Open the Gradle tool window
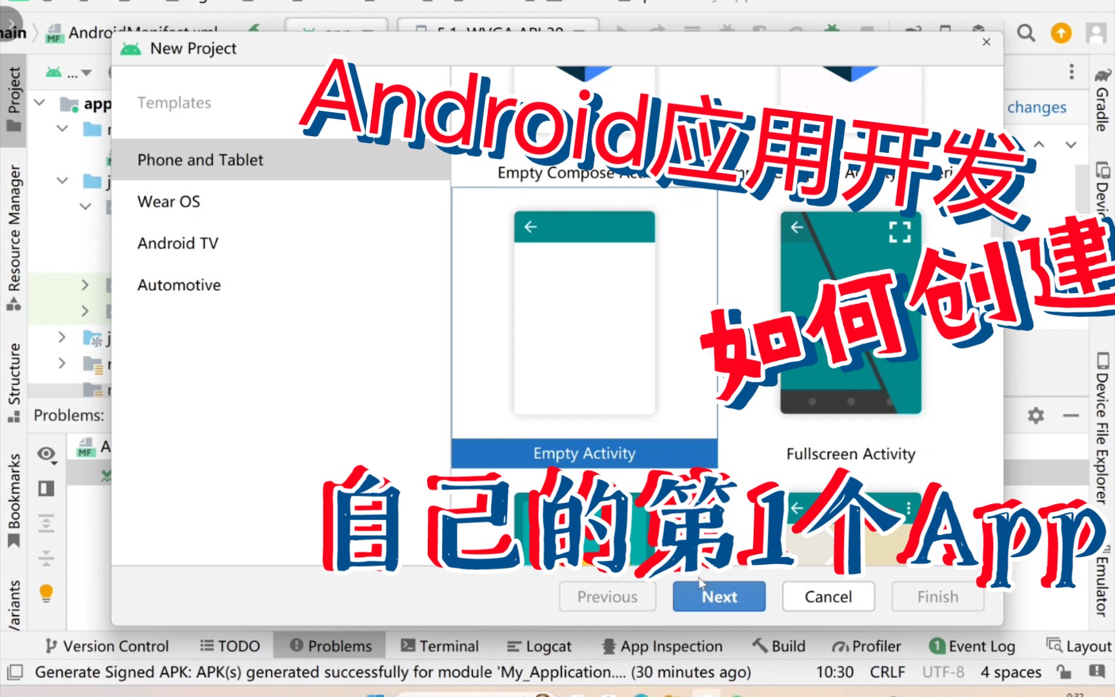Viewport: 1115px width, 697px height. 1102,100
